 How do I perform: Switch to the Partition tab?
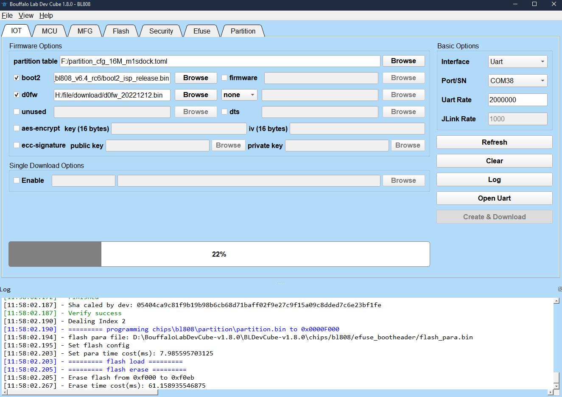243,31
